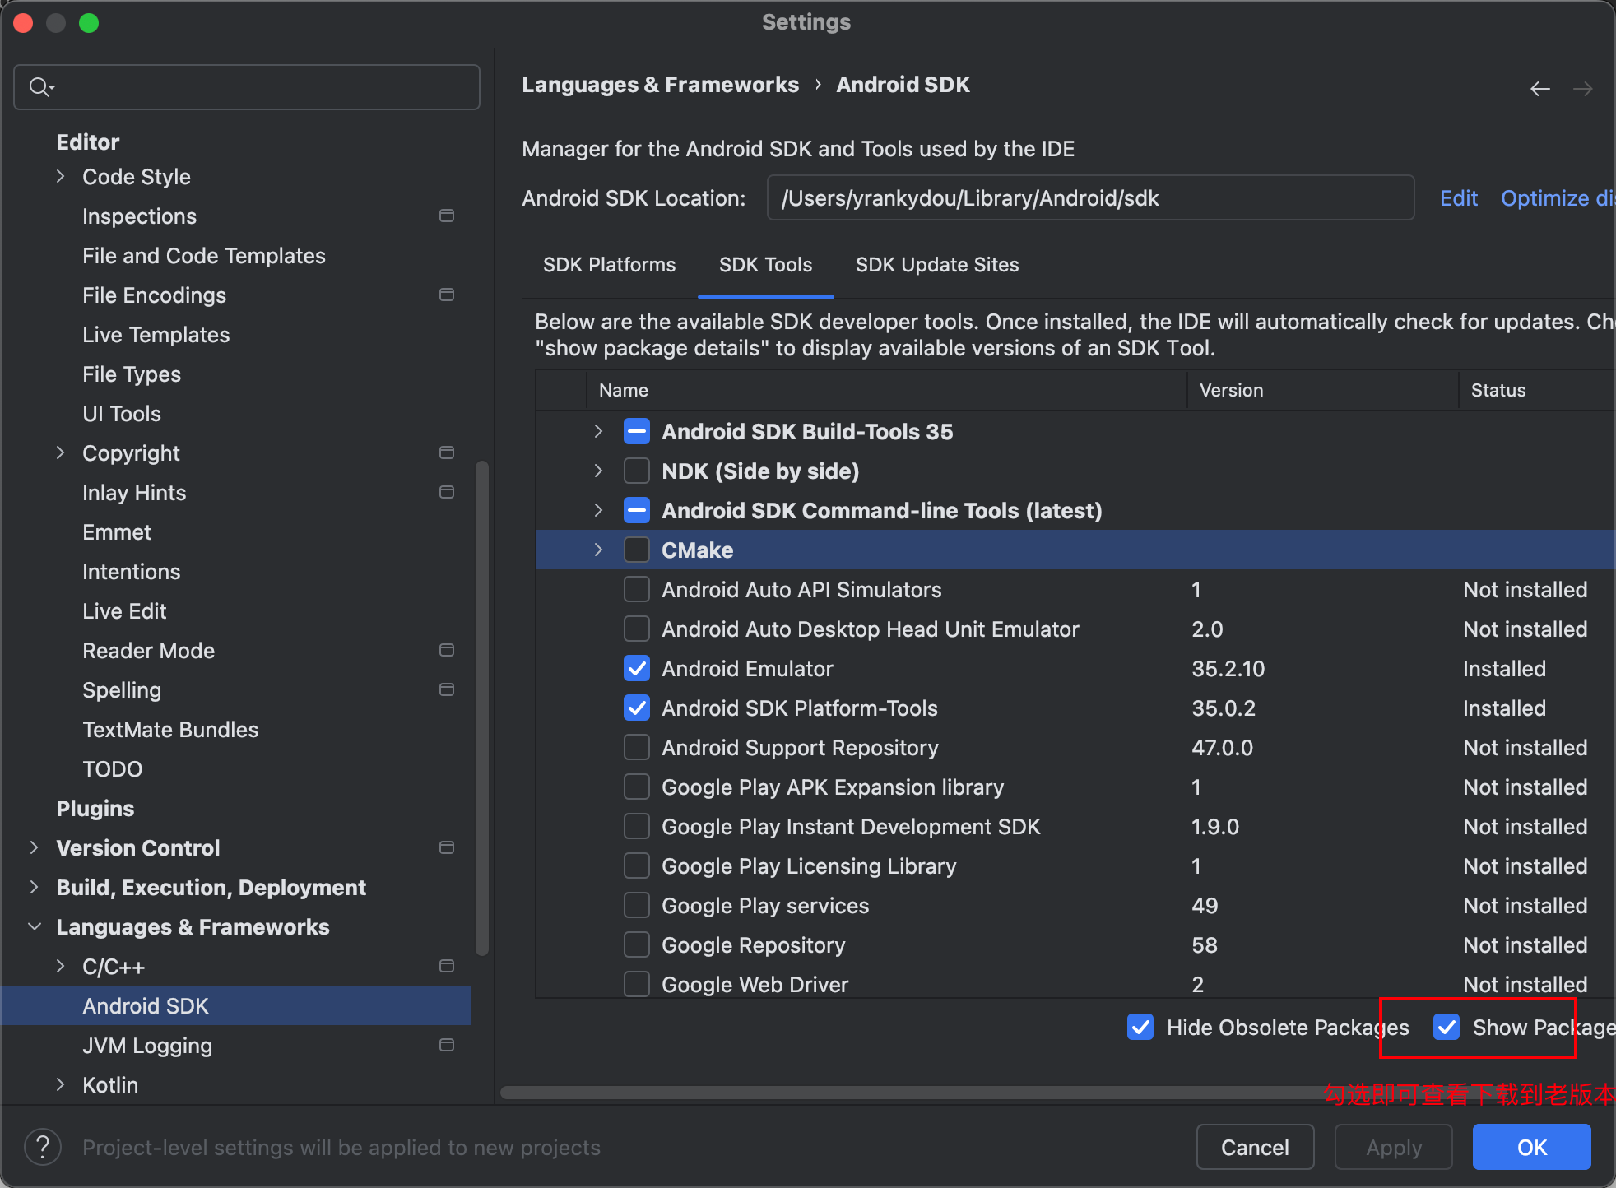Select the SDK Tools tab
Screen dimensions: 1616x1188
click(x=765, y=265)
